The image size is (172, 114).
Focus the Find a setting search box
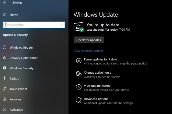(x=34, y=25)
